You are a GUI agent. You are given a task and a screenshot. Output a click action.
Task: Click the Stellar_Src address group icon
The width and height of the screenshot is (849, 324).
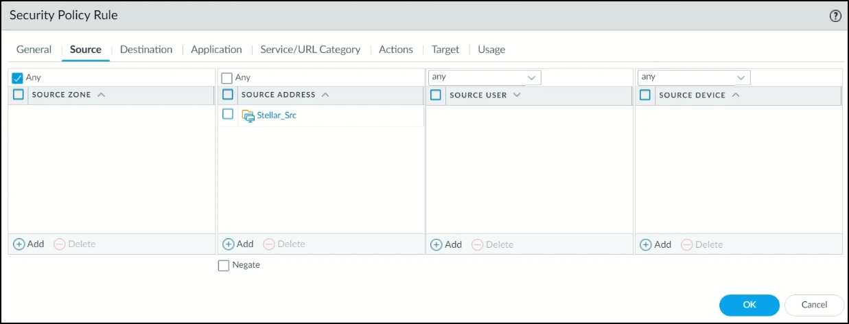click(248, 115)
